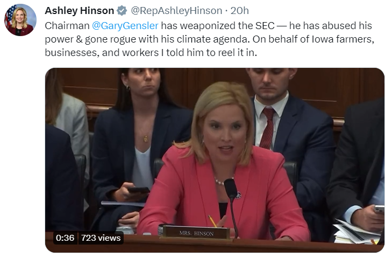This screenshot has height=258, width=392.
Task: Open the 20h timestamp link
Action: coord(239,11)
